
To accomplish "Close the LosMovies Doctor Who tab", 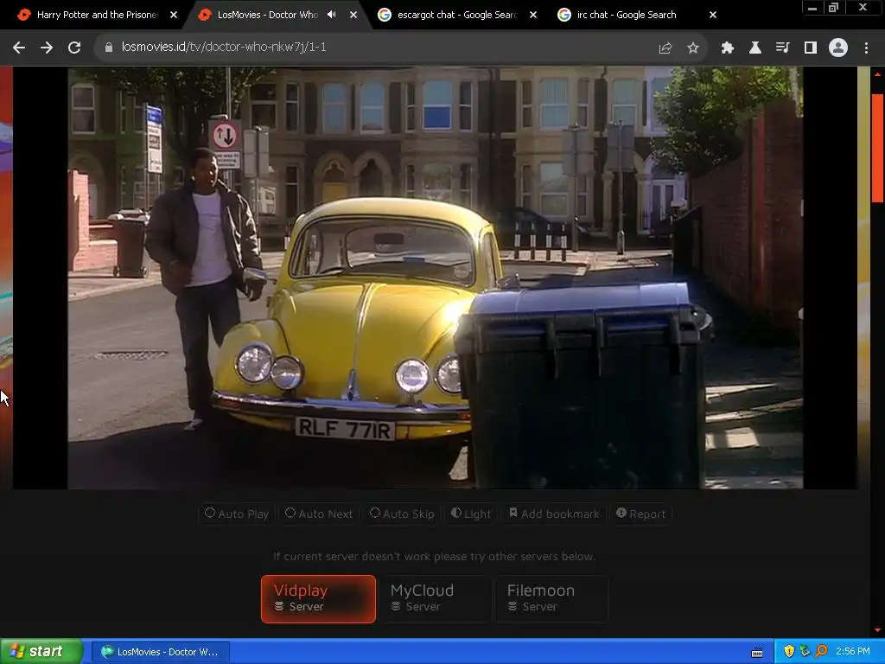I will (x=353, y=15).
